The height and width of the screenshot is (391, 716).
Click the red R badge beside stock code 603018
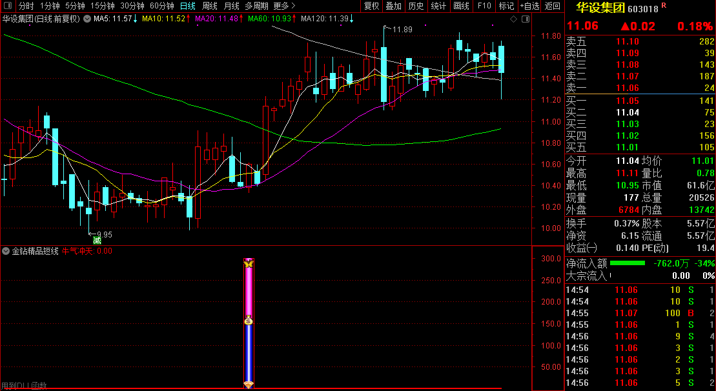(664, 6)
